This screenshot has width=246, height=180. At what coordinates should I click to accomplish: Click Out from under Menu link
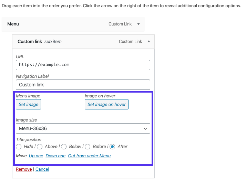(89, 156)
